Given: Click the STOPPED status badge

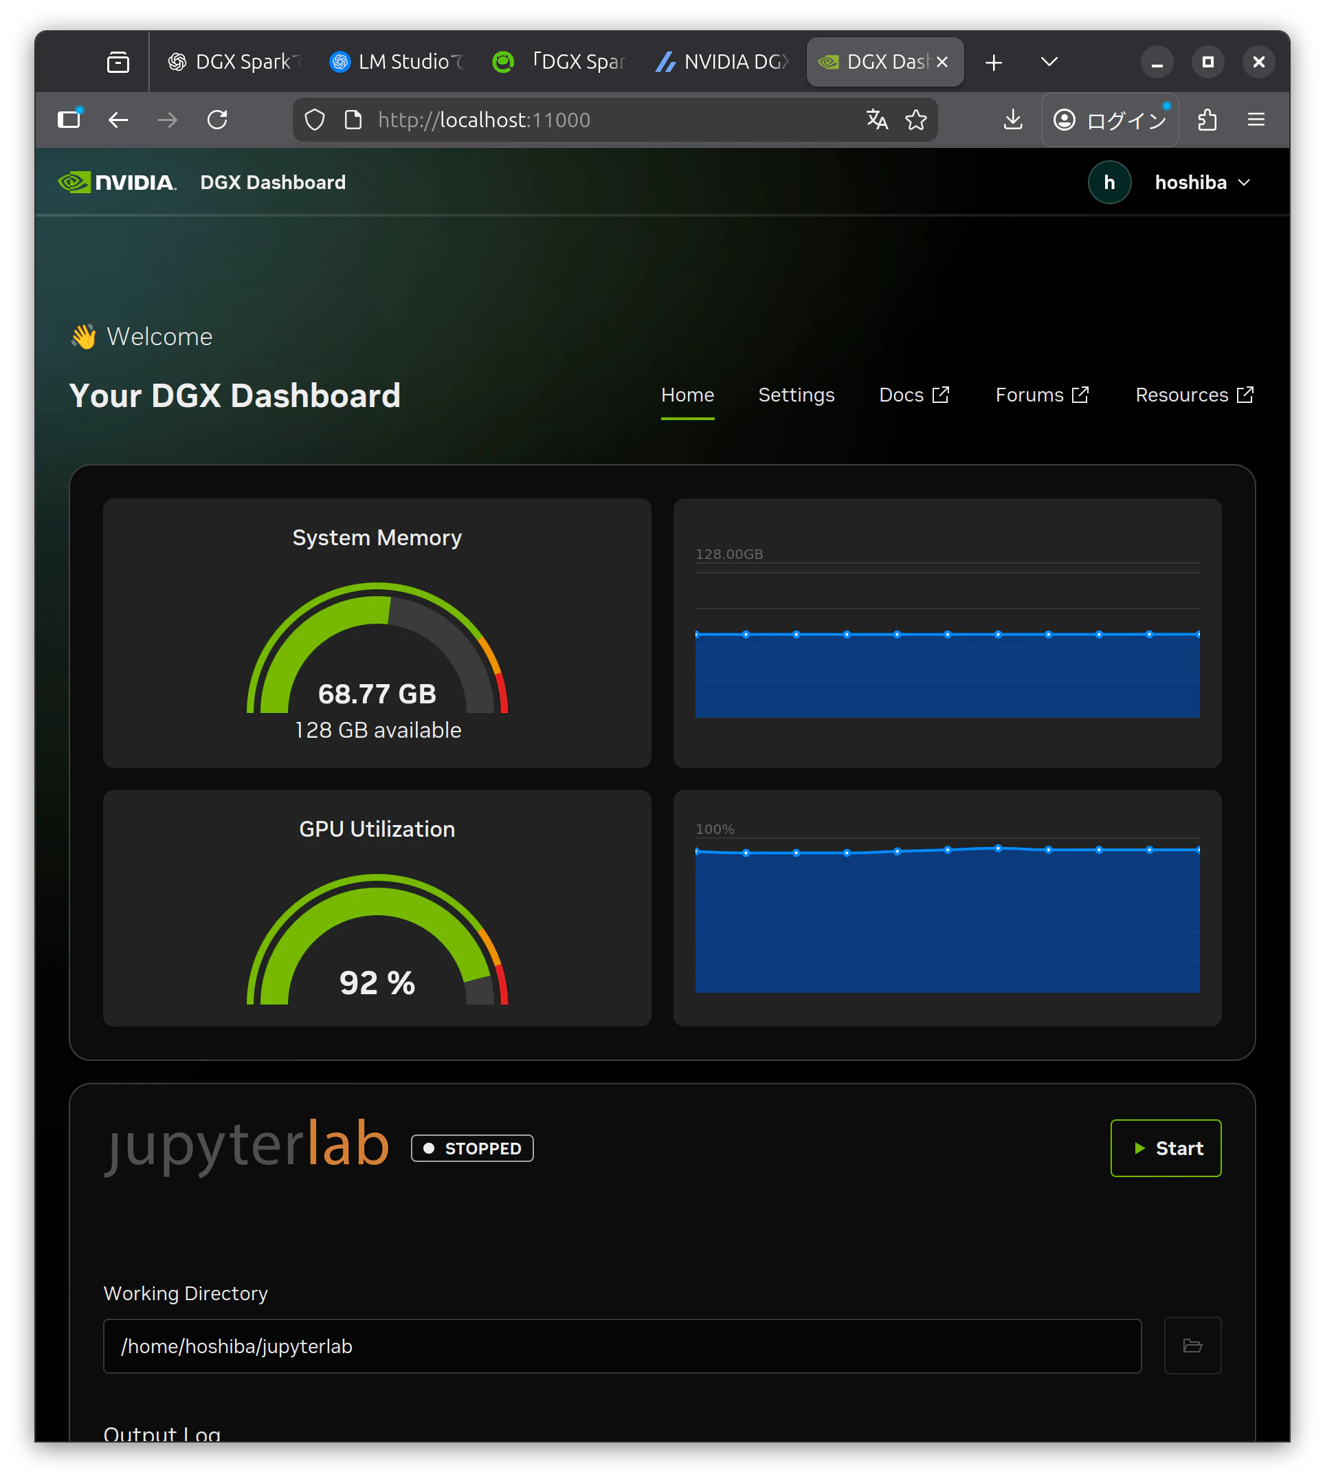Looking at the screenshot, I should tap(471, 1148).
